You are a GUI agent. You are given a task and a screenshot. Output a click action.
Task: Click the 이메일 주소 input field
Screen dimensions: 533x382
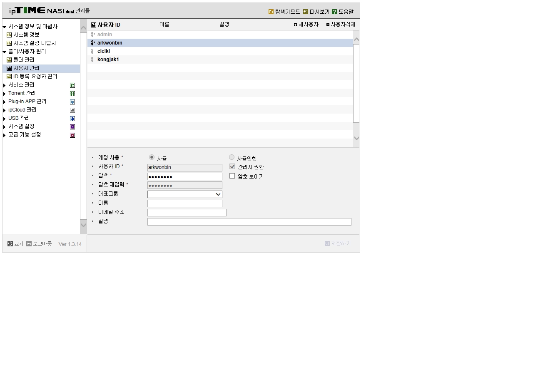pyautogui.click(x=187, y=213)
